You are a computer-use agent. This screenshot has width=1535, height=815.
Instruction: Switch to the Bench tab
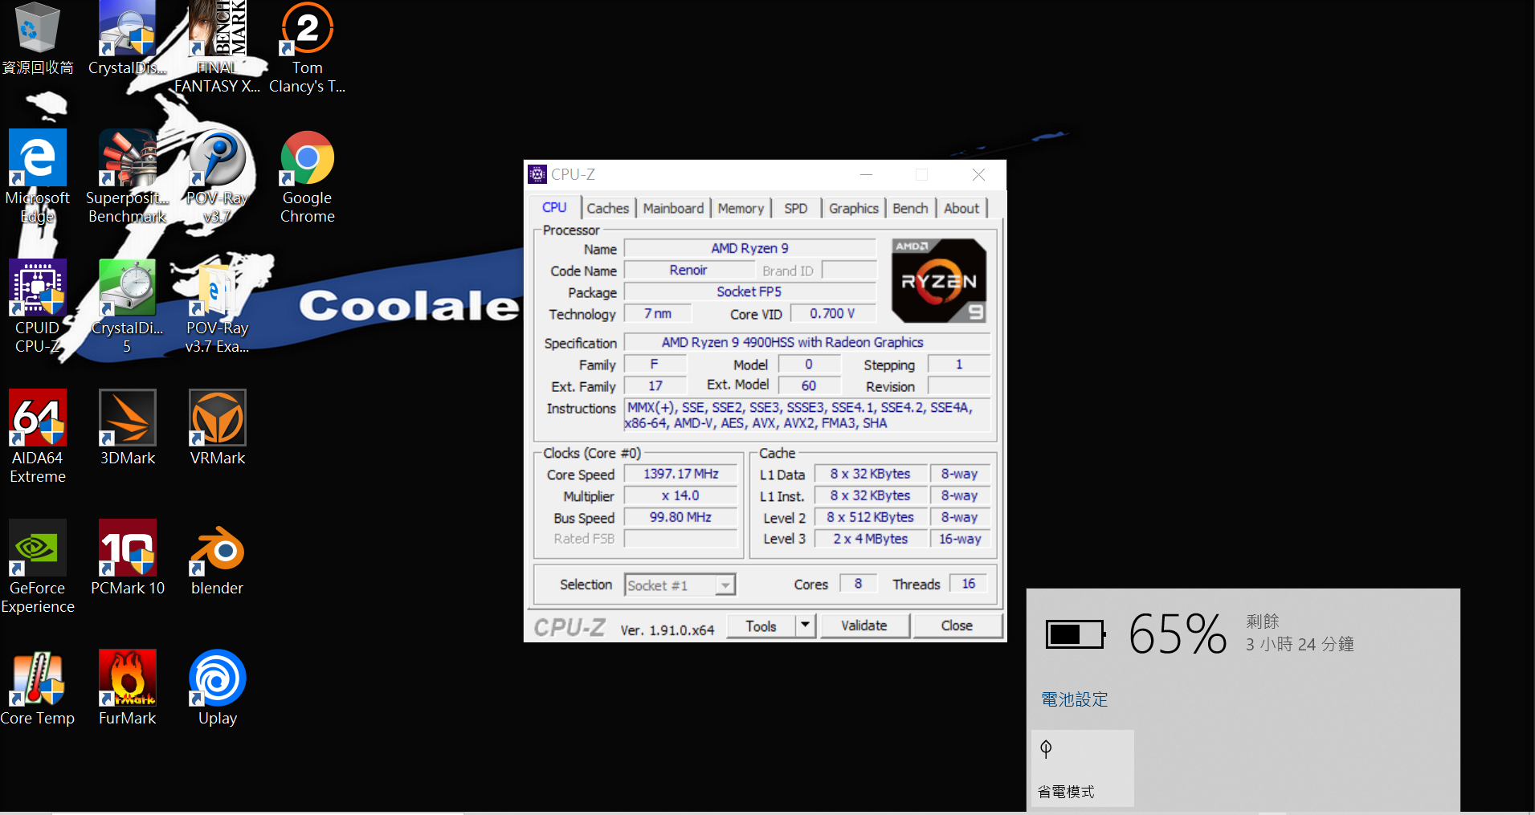pyautogui.click(x=910, y=208)
